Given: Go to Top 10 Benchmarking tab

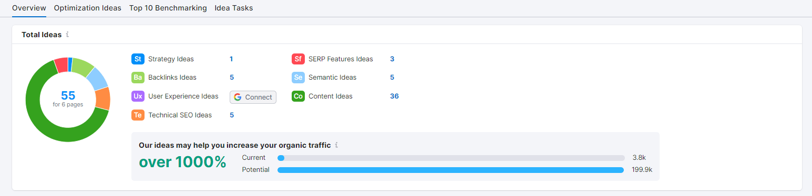Looking at the screenshot, I should [168, 8].
